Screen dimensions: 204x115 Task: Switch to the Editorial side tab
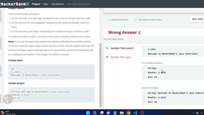click(x=1, y=98)
